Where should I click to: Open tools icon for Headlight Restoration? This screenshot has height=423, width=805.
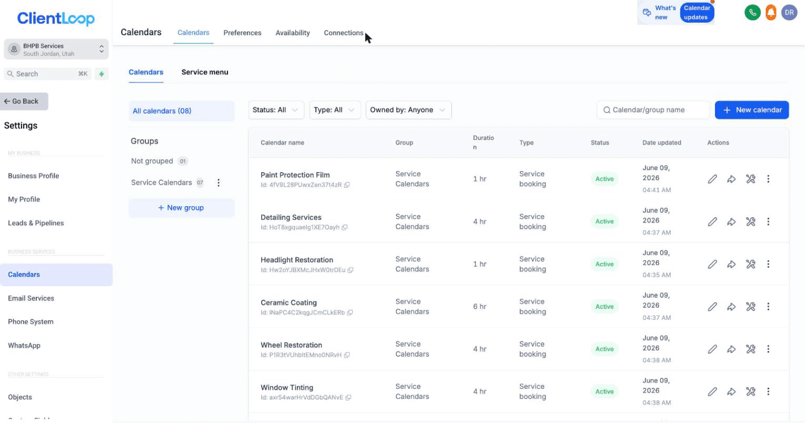coord(751,264)
